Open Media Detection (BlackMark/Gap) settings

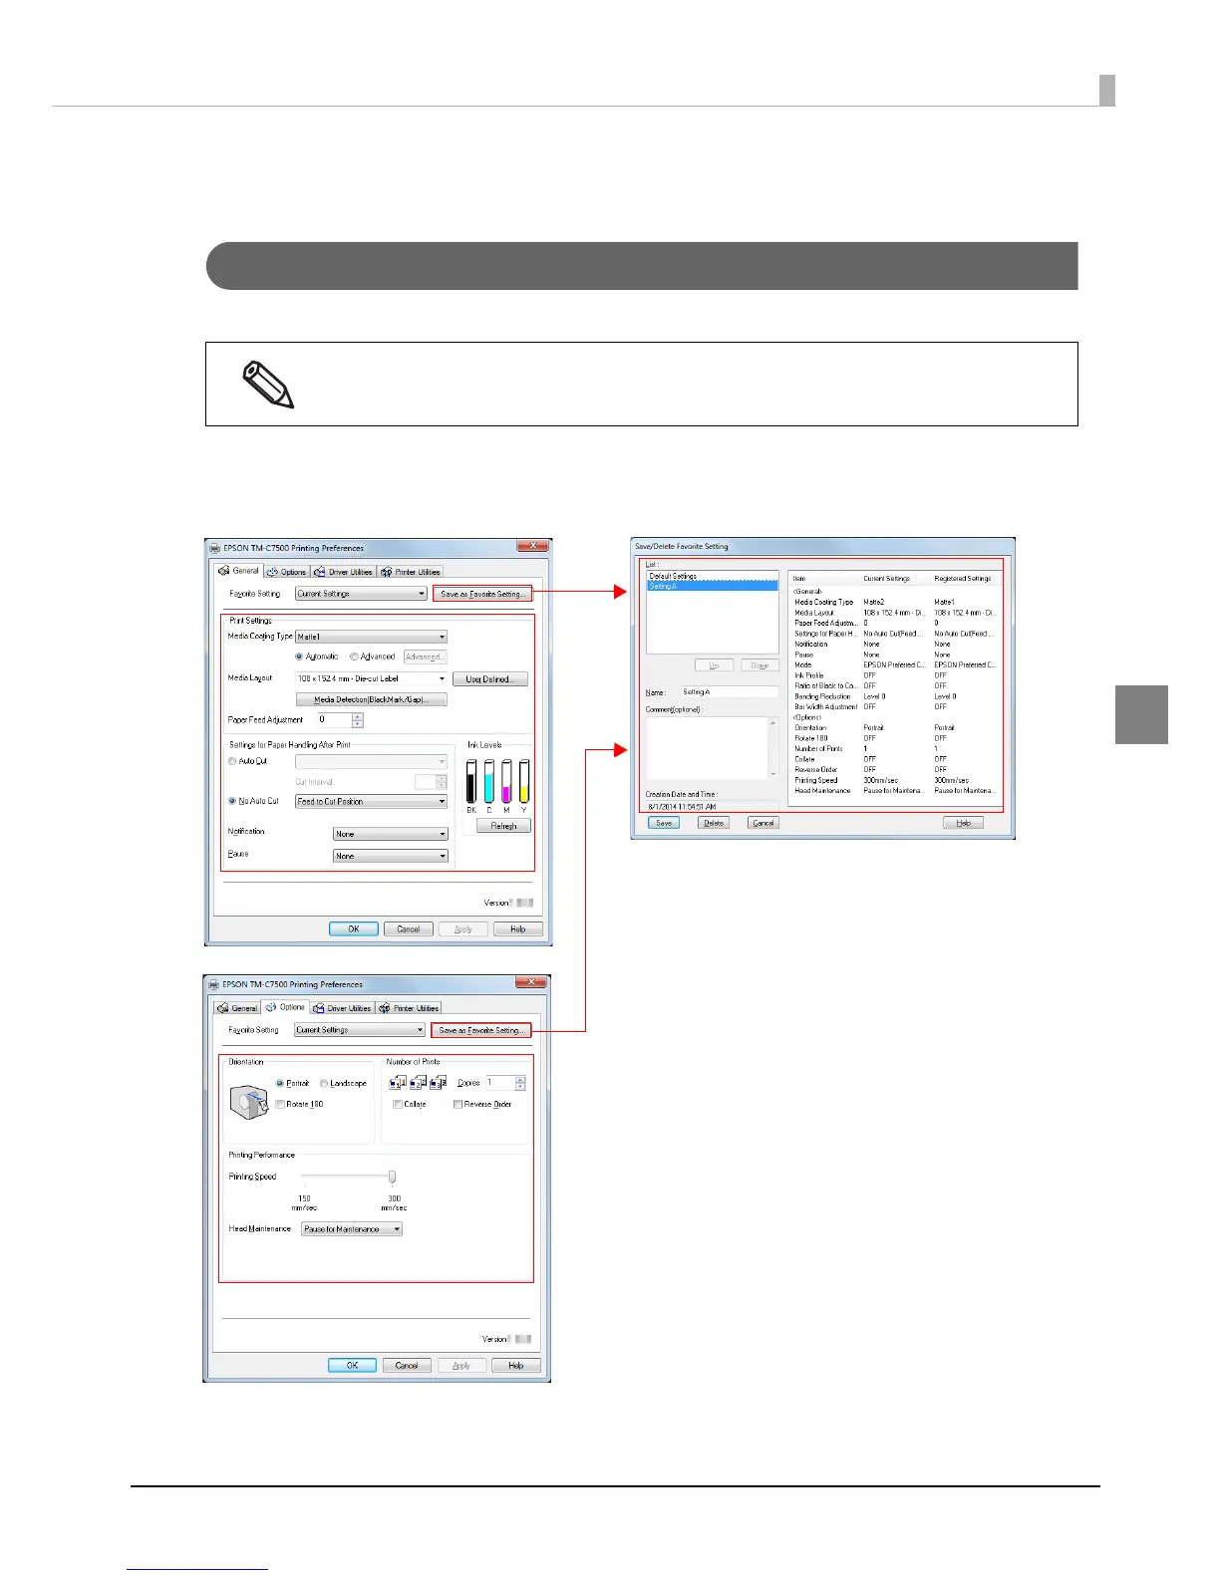click(371, 699)
